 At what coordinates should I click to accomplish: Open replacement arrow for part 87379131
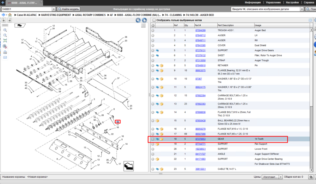pyautogui.click(x=157, y=50)
